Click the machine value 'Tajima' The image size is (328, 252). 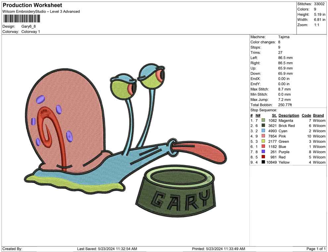(284, 37)
